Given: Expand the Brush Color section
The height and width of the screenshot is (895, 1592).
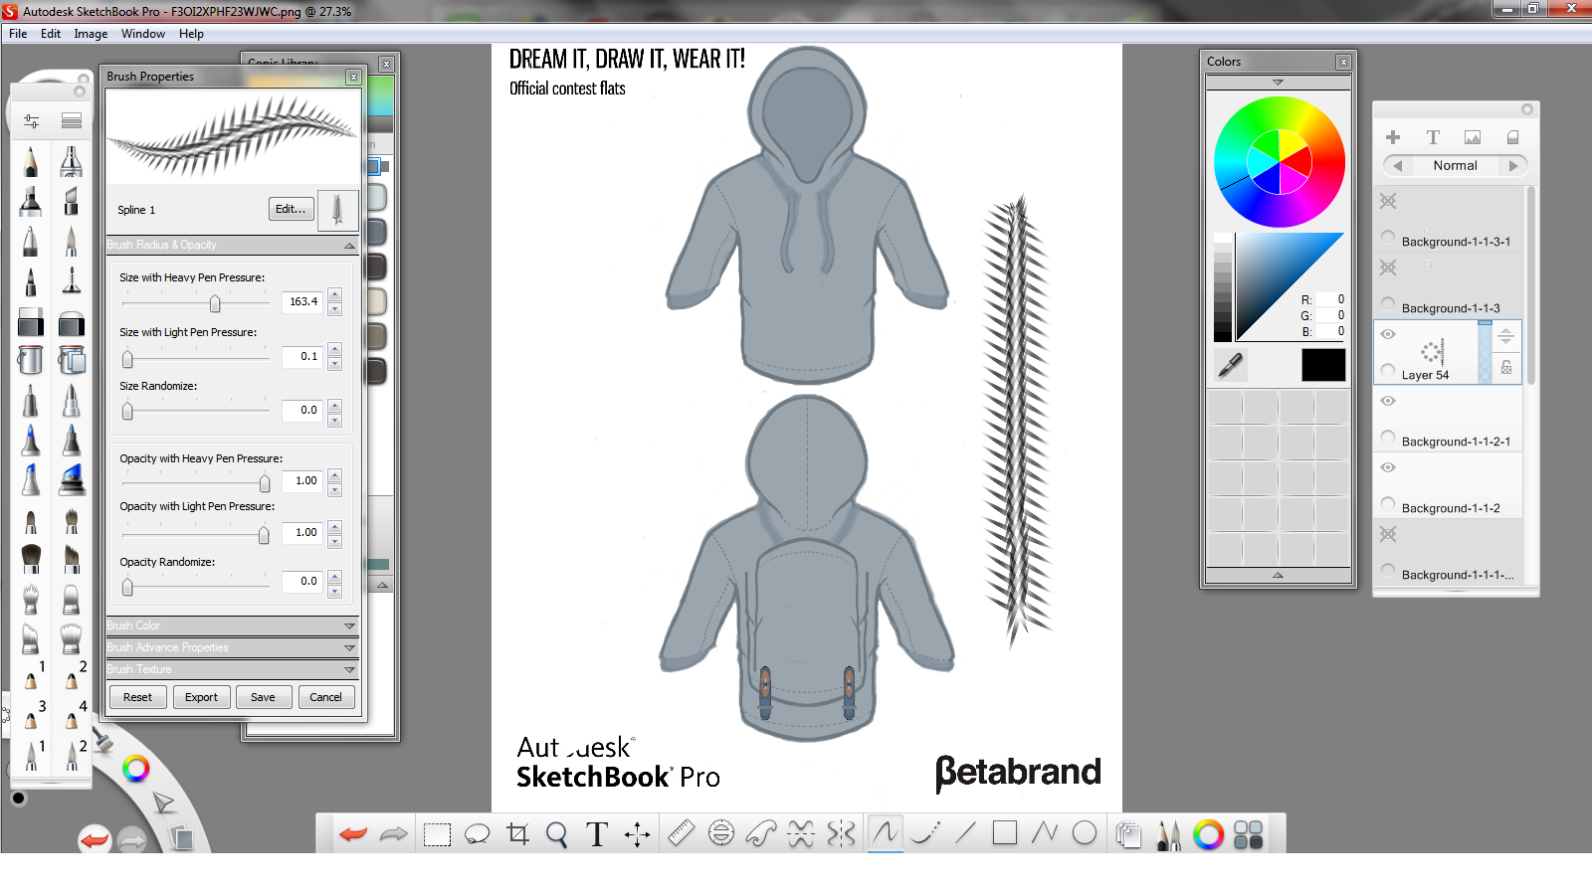Looking at the screenshot, I should click(x=349, y=626).
